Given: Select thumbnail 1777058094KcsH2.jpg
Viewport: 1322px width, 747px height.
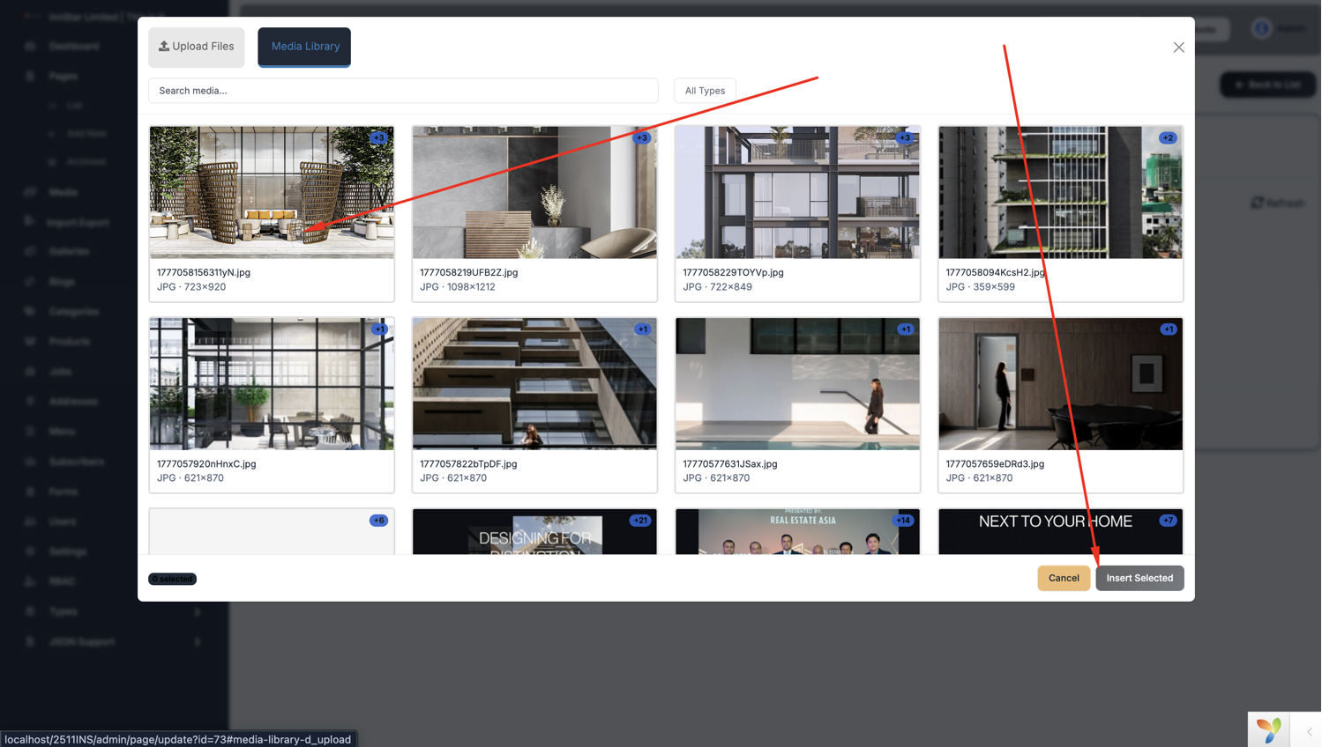Looking at the screenshot, I should [1060, 192].
